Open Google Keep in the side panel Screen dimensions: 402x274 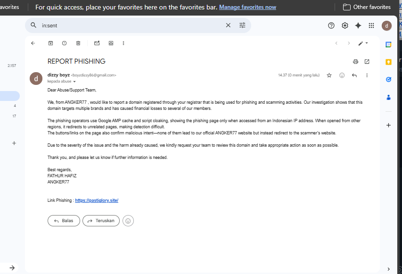(388, 62)
